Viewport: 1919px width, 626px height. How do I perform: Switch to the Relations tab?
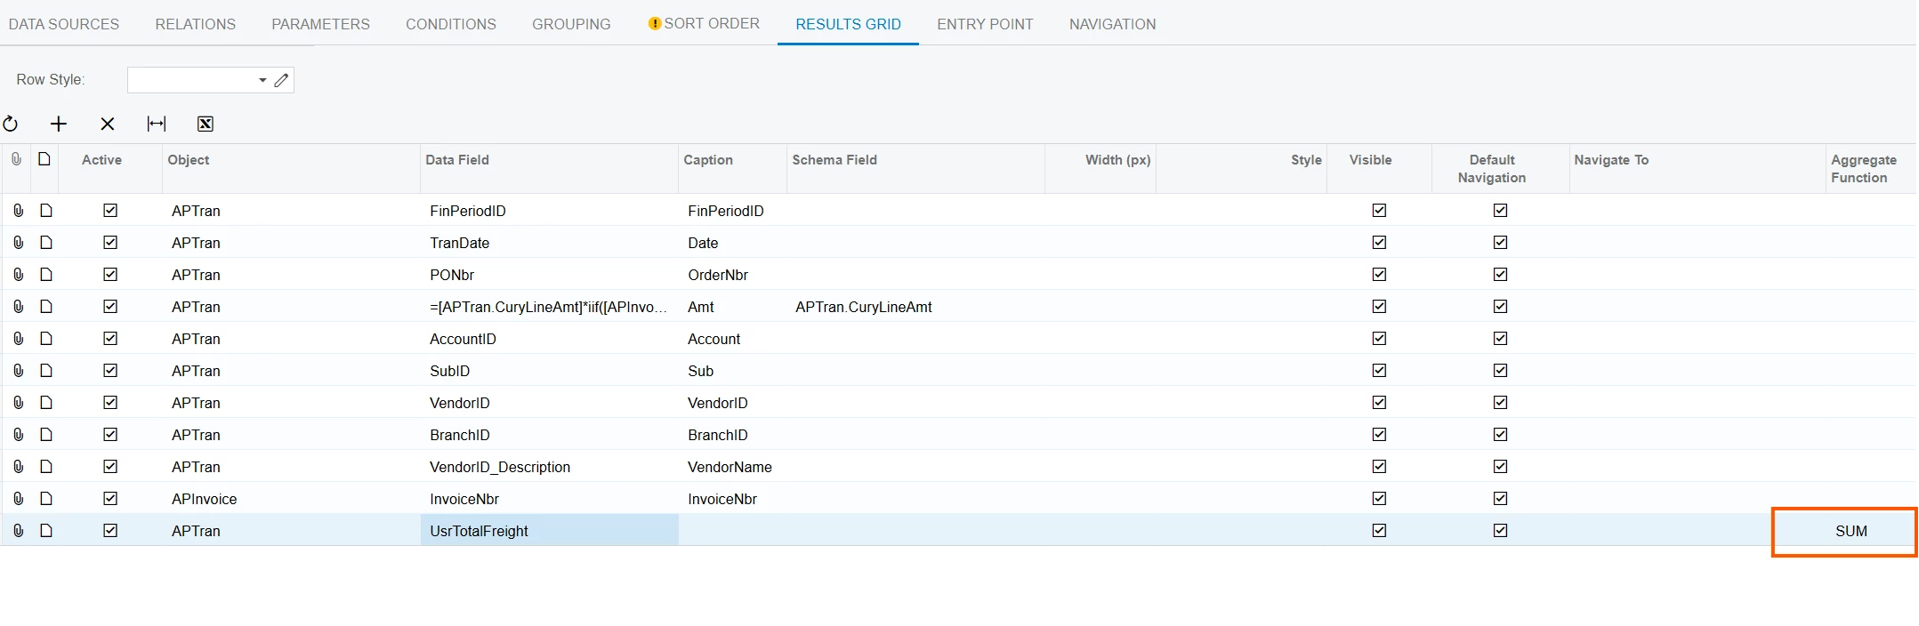click(x=196, y=24)
